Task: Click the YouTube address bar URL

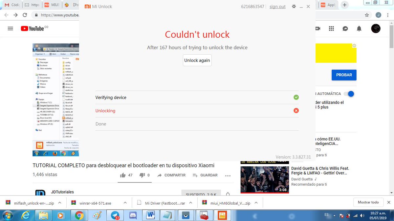Action: 59,15
